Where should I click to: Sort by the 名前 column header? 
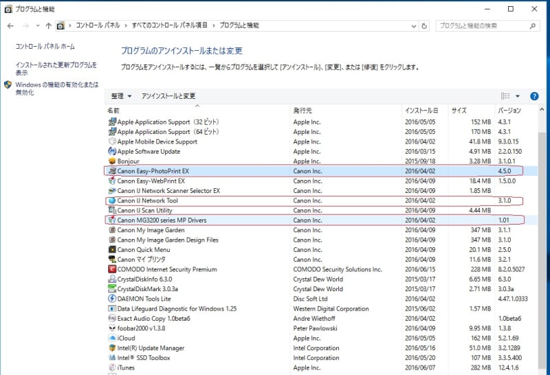[x=197, y=111]
